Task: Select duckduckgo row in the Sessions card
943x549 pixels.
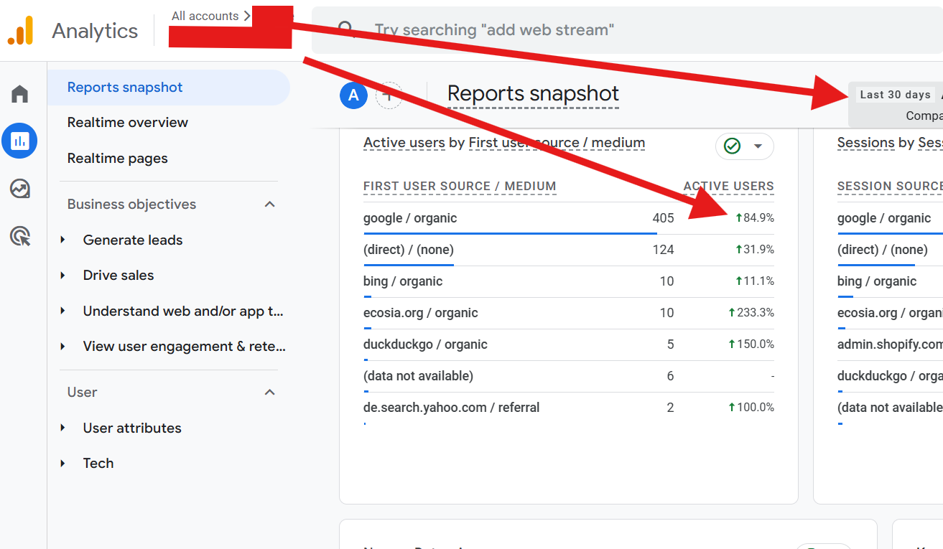Action: click(x=890, y=376)
